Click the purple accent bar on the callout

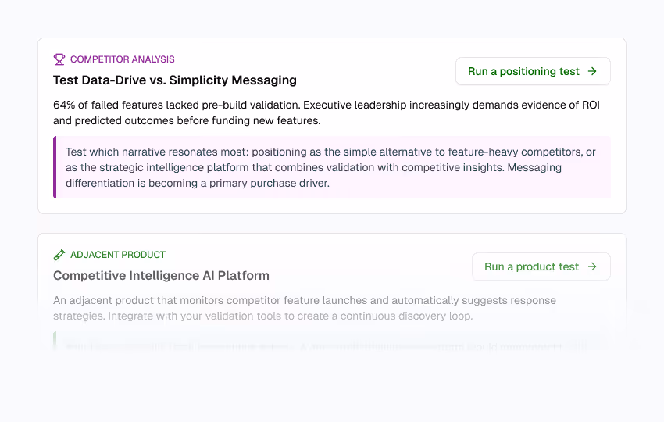55,167
